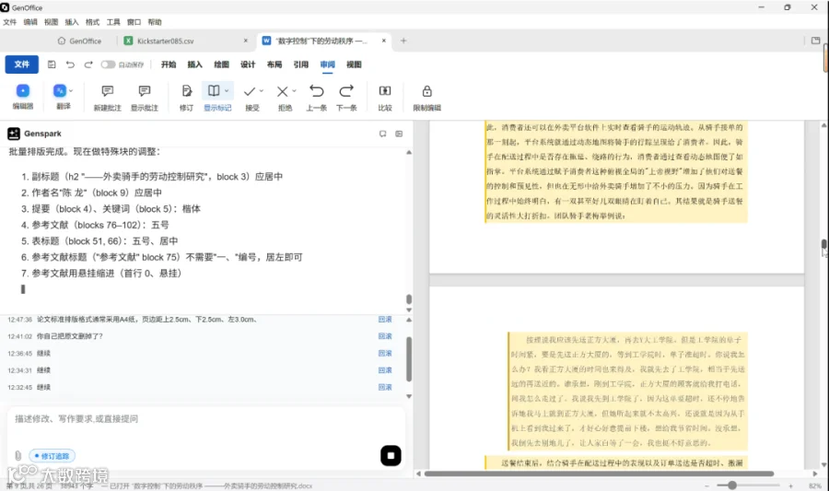This screenshot has height=491, width=829.
Task: Switch to the 布局 ribbon tab
Action: click(x=274, y=64)
